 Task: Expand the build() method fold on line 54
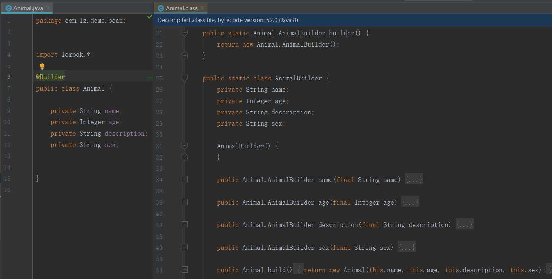tap(185, 270)
